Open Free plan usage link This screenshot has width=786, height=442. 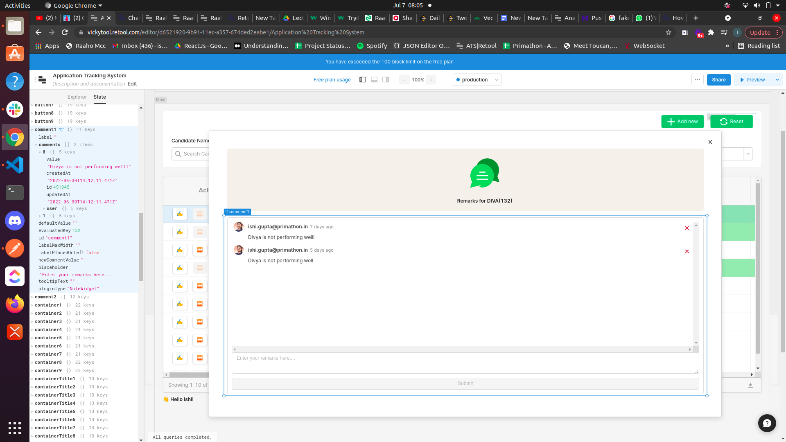tap(332, 80)
